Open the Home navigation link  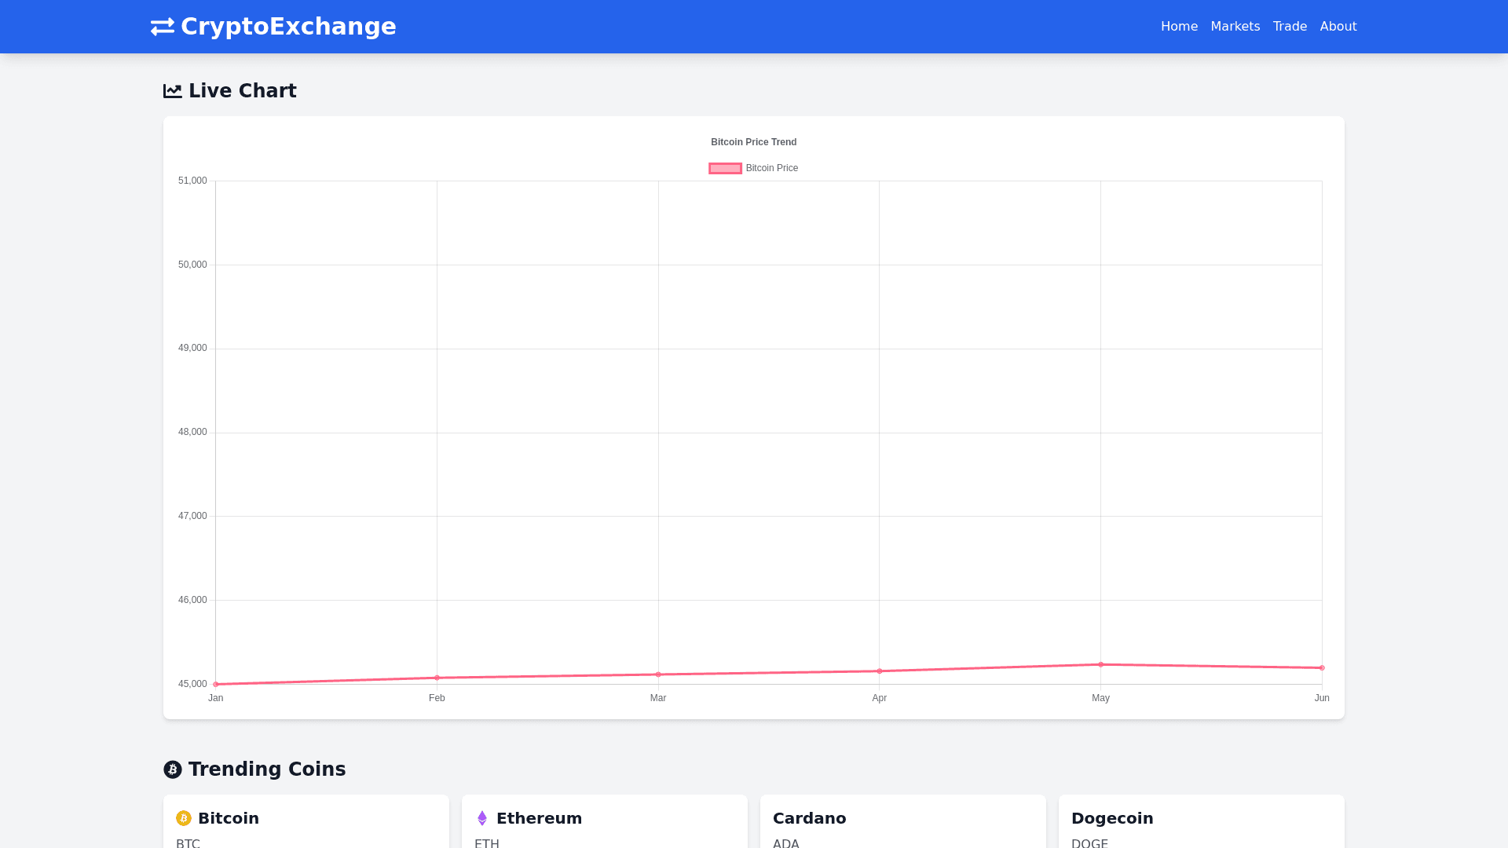coord(1179,27)
